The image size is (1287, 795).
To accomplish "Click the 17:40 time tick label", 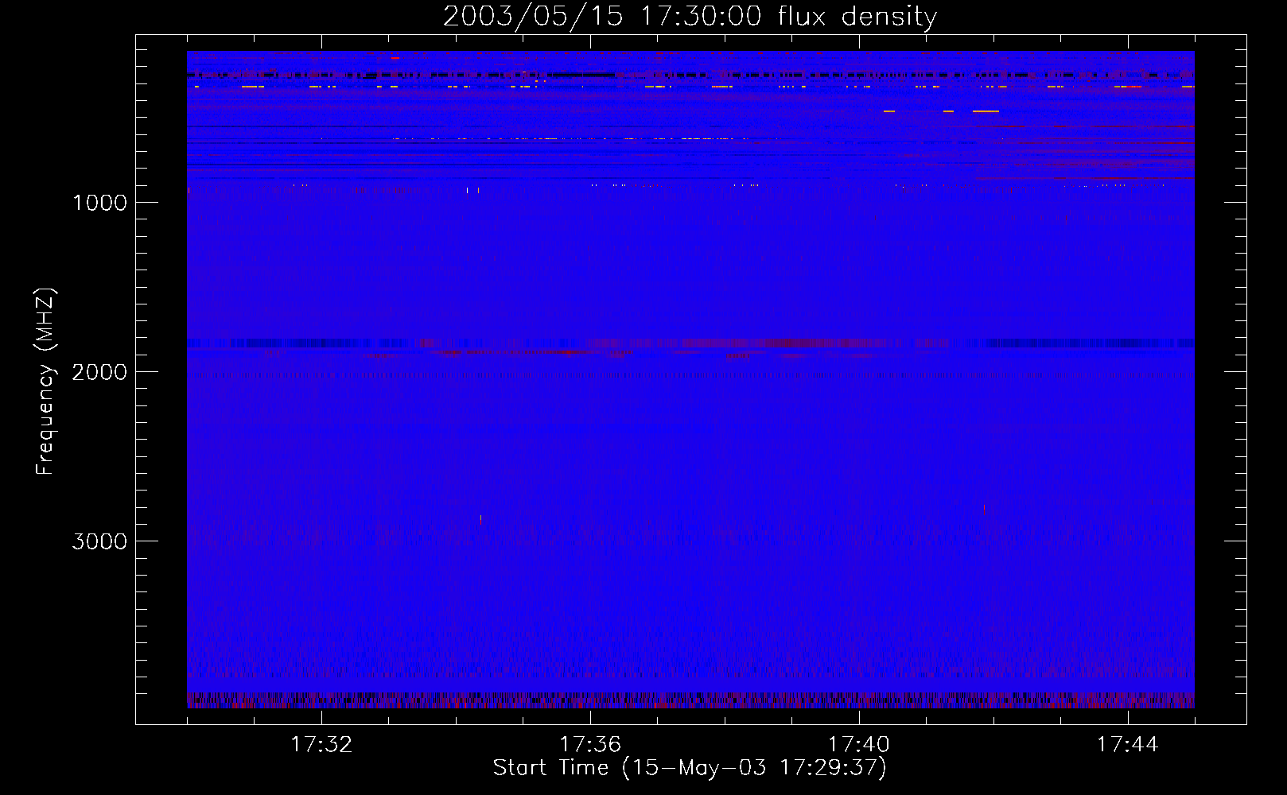I will pyautogui.click(x=859, y=745).
